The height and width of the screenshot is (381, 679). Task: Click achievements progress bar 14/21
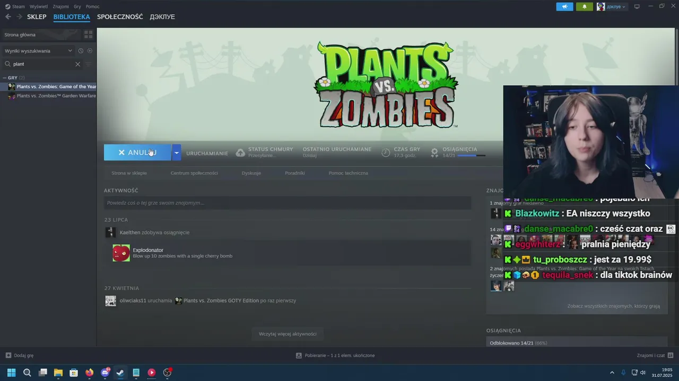click(x=471, y=156)
